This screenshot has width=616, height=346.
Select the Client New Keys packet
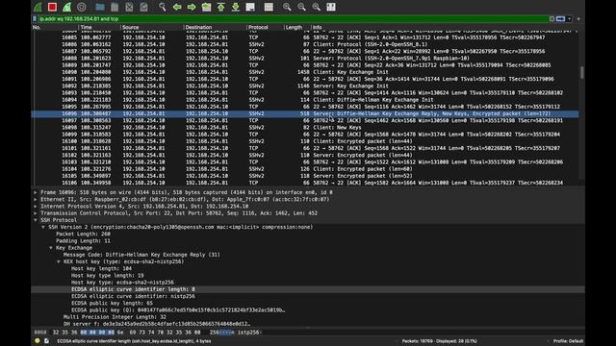point(304,128)
